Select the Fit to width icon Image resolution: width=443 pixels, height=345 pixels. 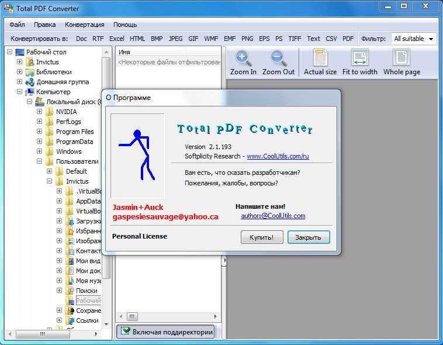coord(359,58)
